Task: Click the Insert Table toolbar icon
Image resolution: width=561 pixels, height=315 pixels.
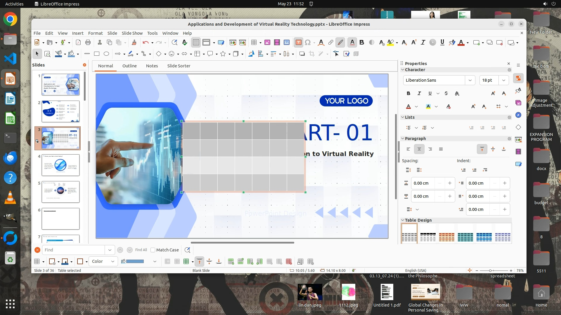Action: 254,43
